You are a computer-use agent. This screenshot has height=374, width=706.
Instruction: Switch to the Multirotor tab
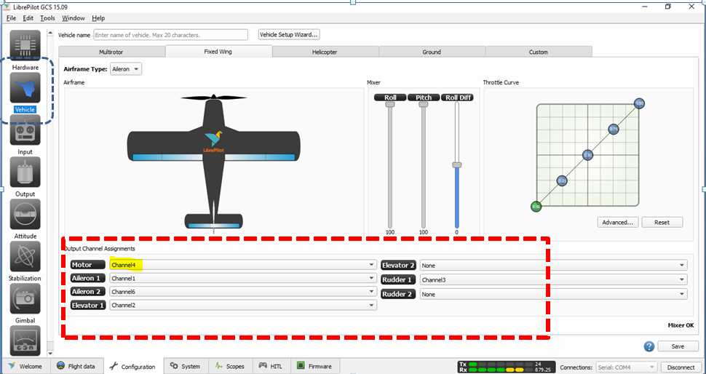point(111,52)
